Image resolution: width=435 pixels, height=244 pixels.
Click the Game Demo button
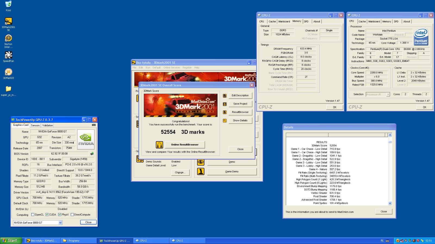pyautogui.click(x=232, y=172)
